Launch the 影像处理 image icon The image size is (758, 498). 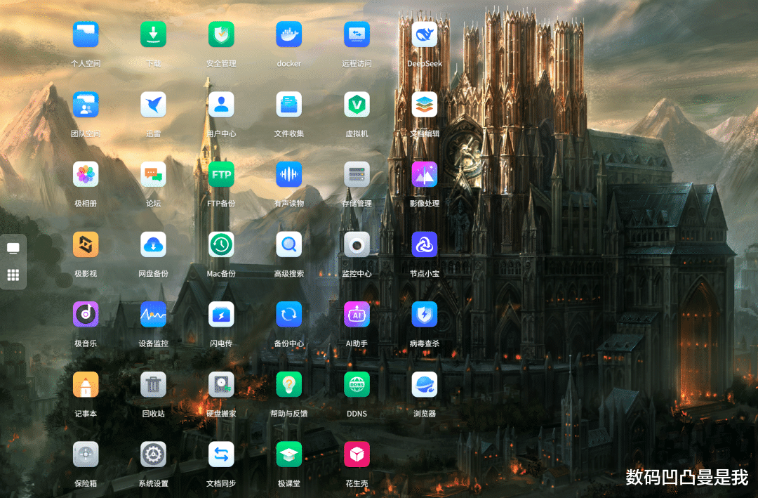point(425,174)
